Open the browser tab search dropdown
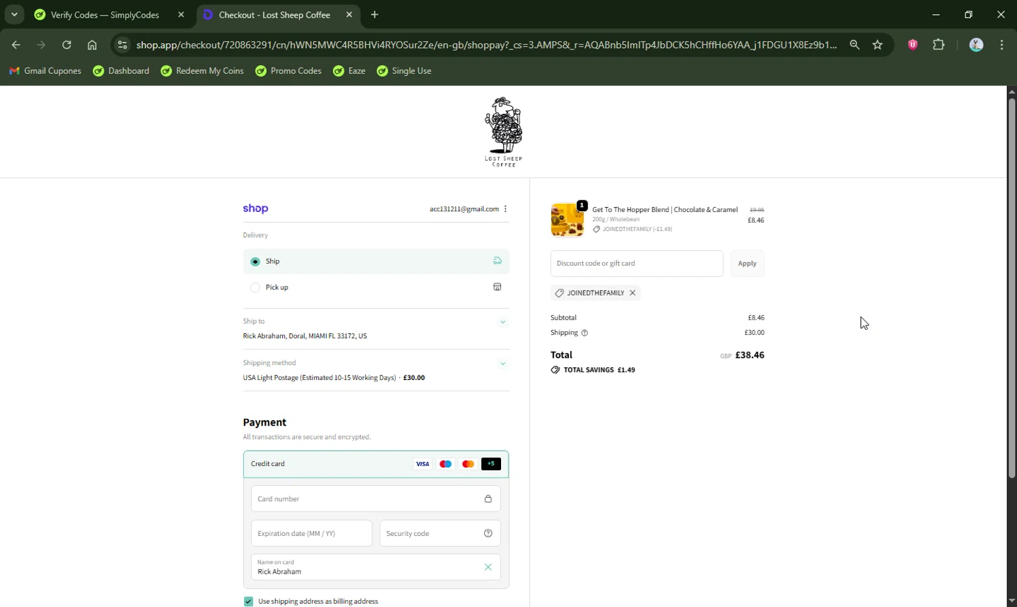This screenshot has height=607, width=1017. (x=14, y=14)
